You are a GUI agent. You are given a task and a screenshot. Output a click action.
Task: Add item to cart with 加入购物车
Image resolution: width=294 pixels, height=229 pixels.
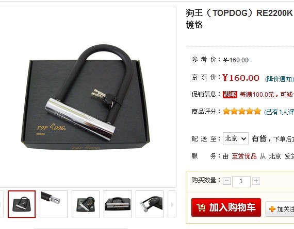coord(226,207)
